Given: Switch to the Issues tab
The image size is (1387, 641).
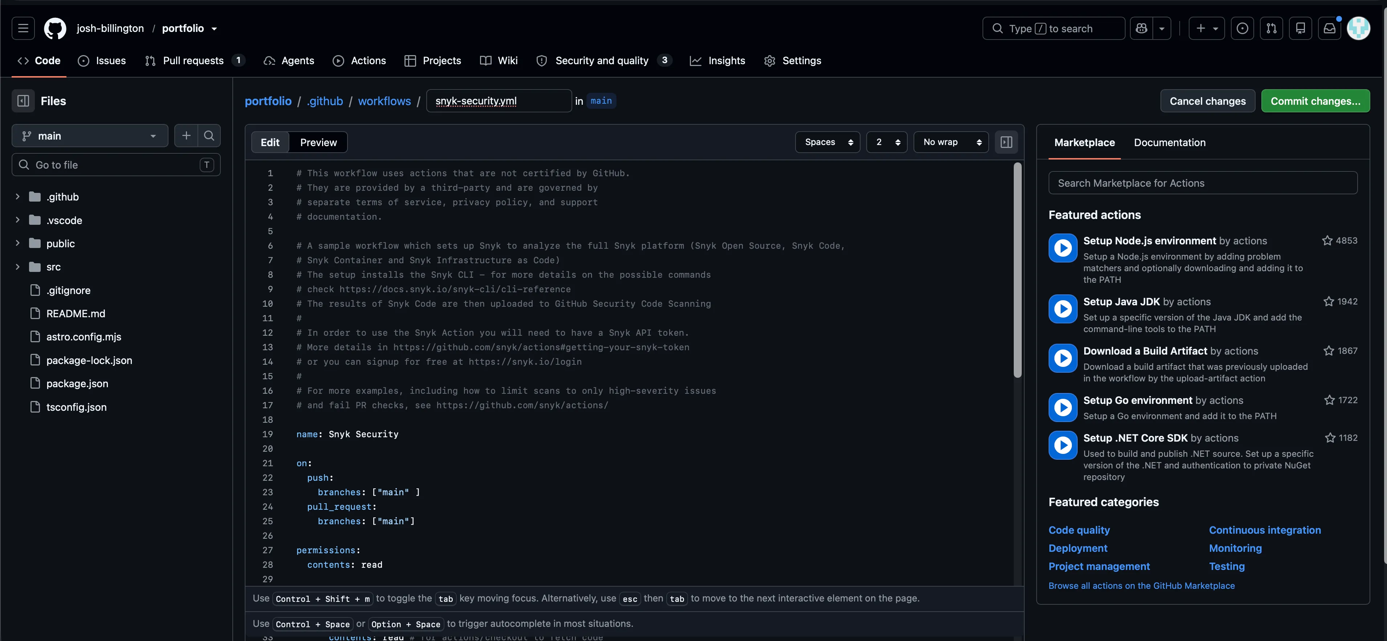Looking at the screenshot, I should click(102, 61).
